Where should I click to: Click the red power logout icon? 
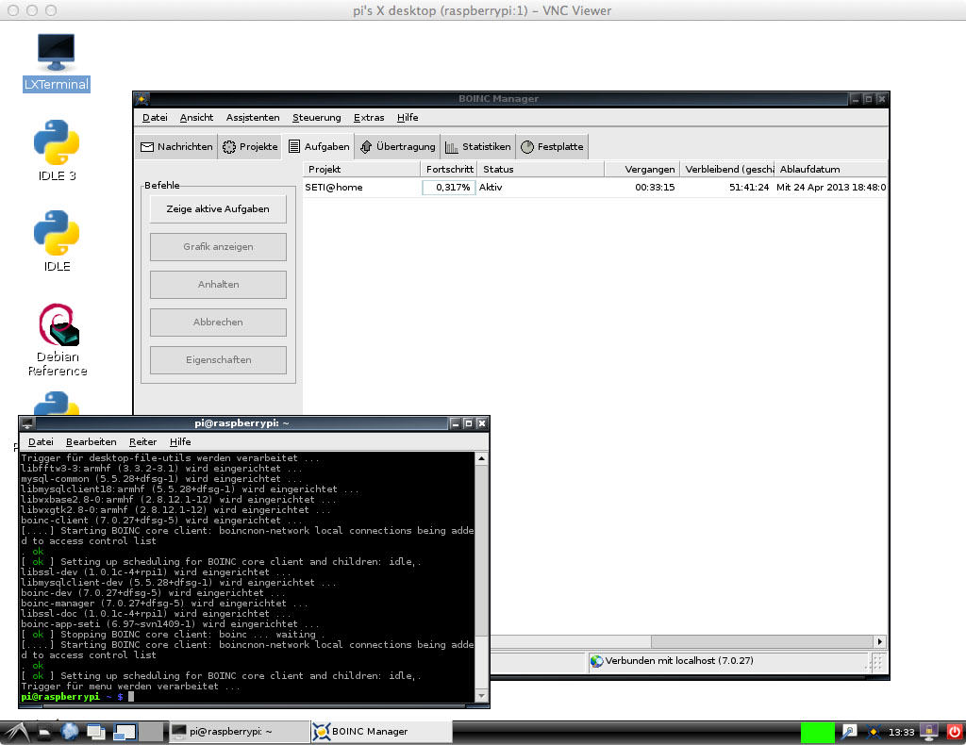pos(955,732)
